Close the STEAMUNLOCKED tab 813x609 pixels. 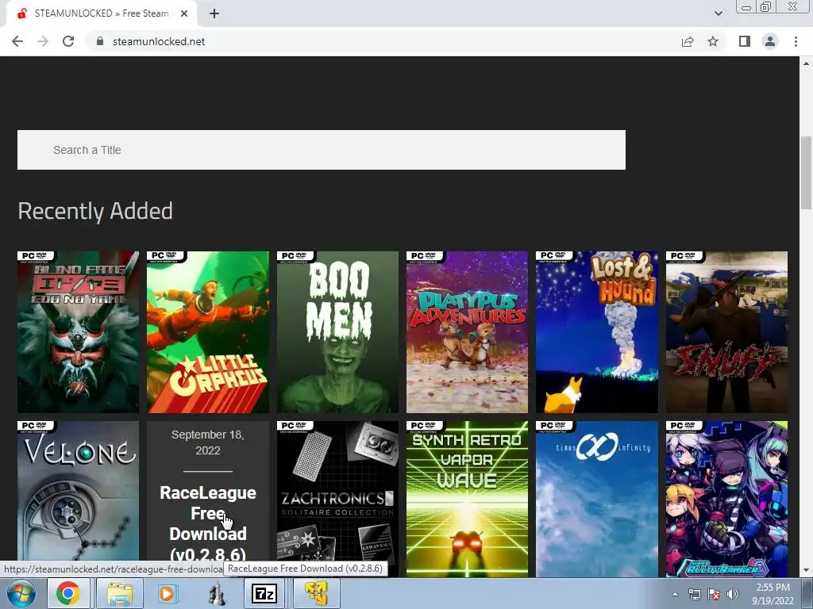click(x=184, y=14)
